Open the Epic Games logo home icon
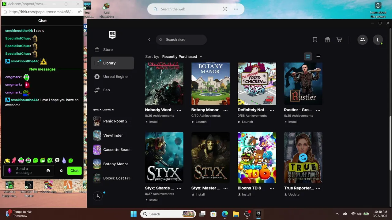This screenshot has width=392, height=220. click(112, 35)
